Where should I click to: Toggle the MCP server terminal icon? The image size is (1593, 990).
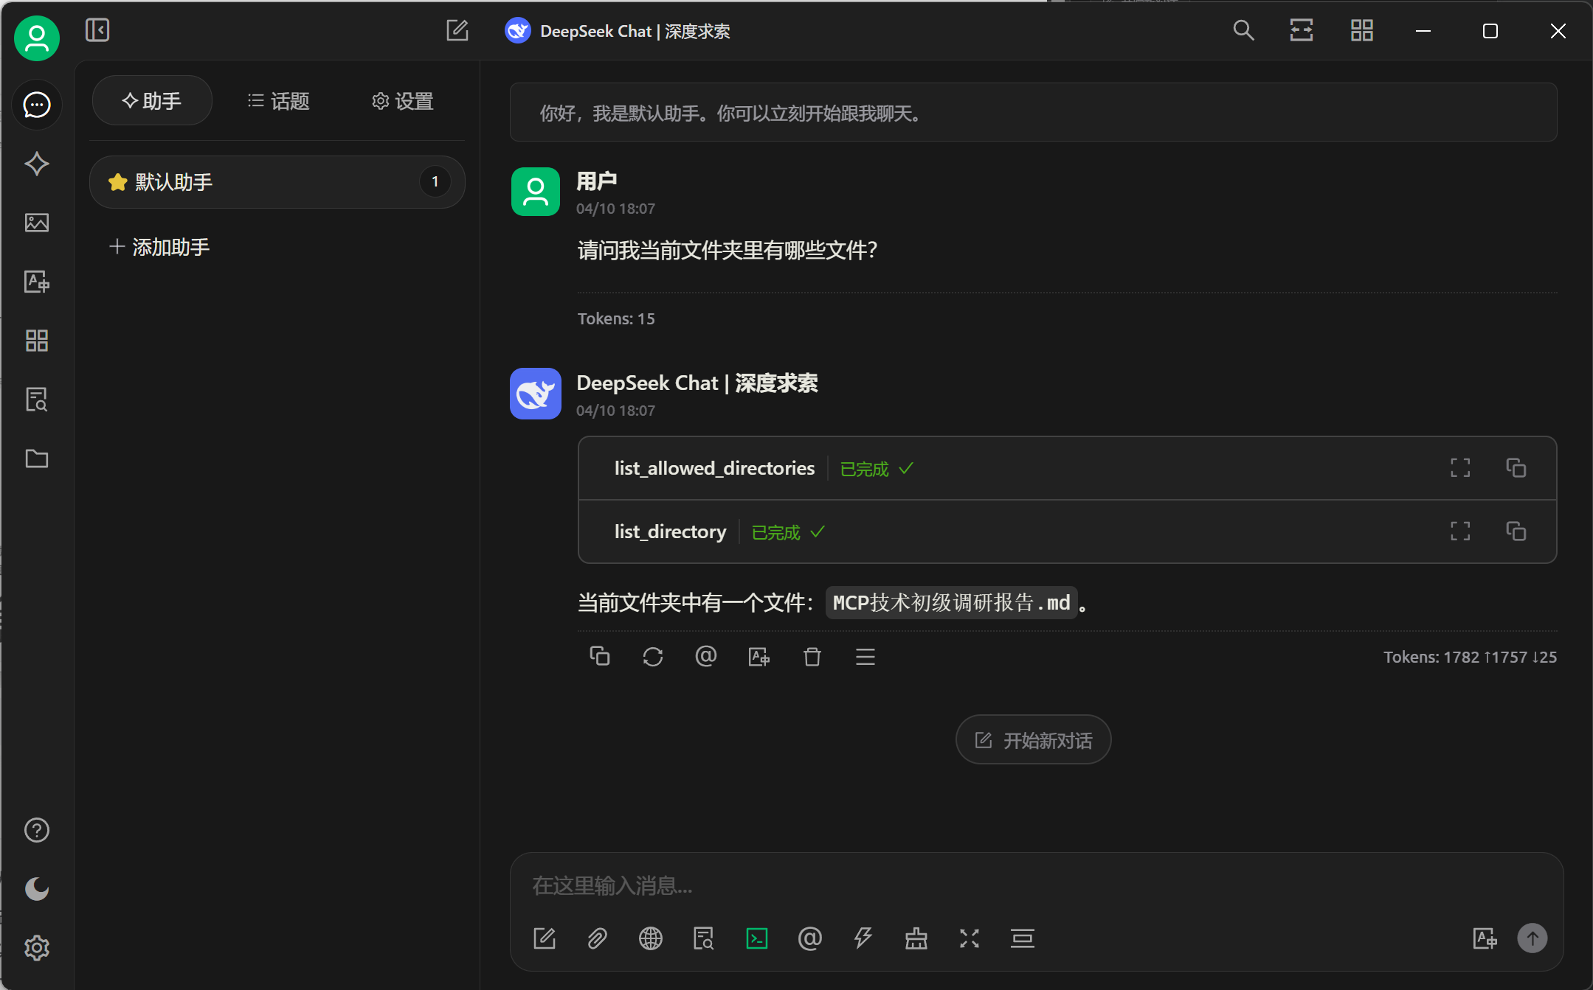click(757, 938)
